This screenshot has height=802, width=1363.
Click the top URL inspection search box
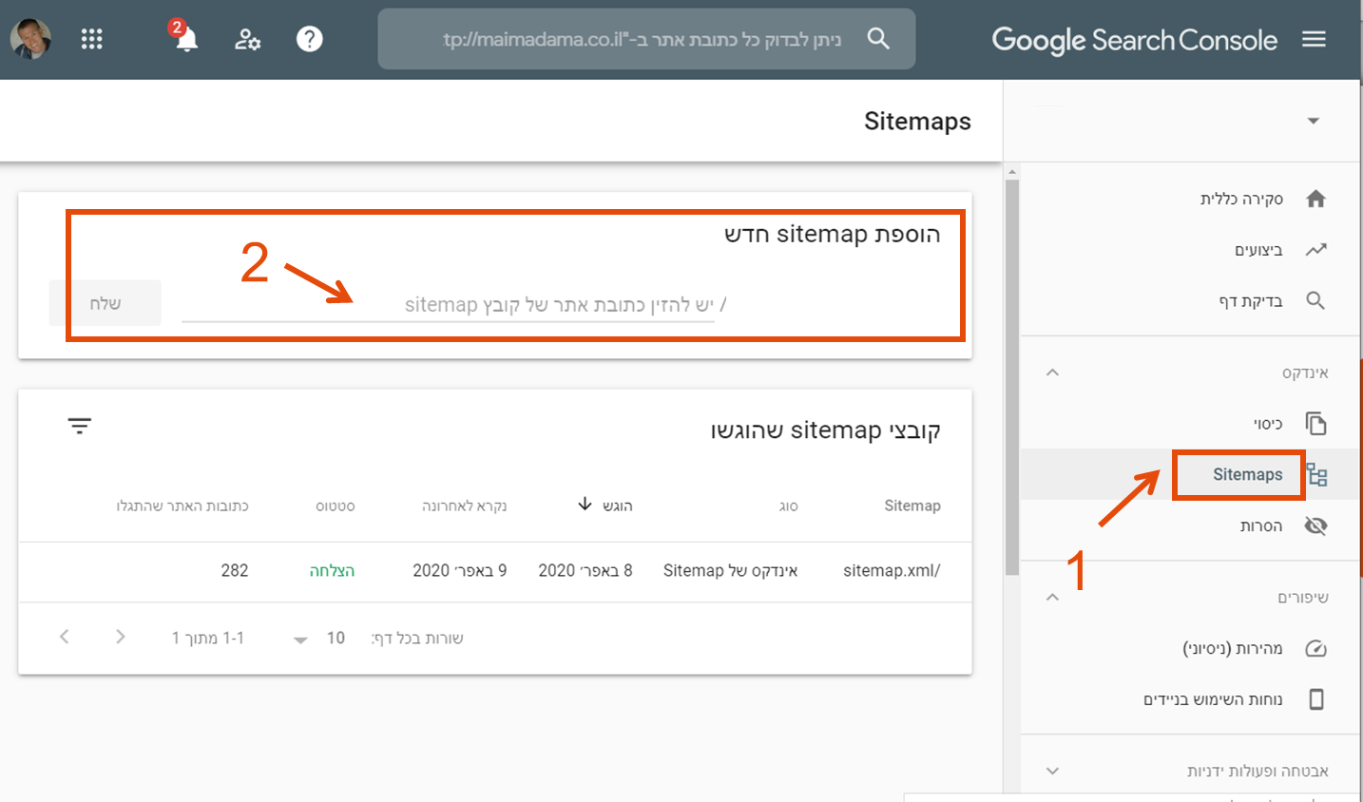(646, 39)
